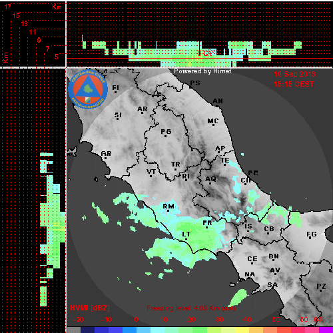Click the 9 altitude axis label
Image resolution: width=333 pixels, height=333 pixels.
click(x=39, y=40)
